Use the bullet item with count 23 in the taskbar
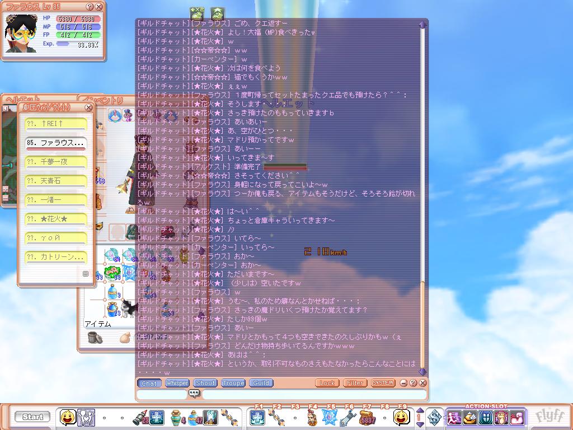573x430 pixels. pyautogui.click(x=140, y=418)
